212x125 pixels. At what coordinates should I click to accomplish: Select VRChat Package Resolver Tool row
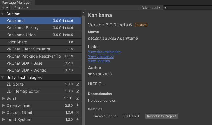(x=40, y=56)
